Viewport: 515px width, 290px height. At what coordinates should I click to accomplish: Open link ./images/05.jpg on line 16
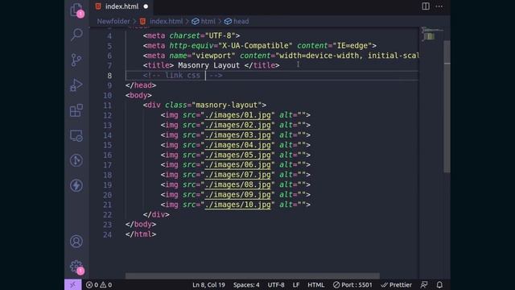238,155
